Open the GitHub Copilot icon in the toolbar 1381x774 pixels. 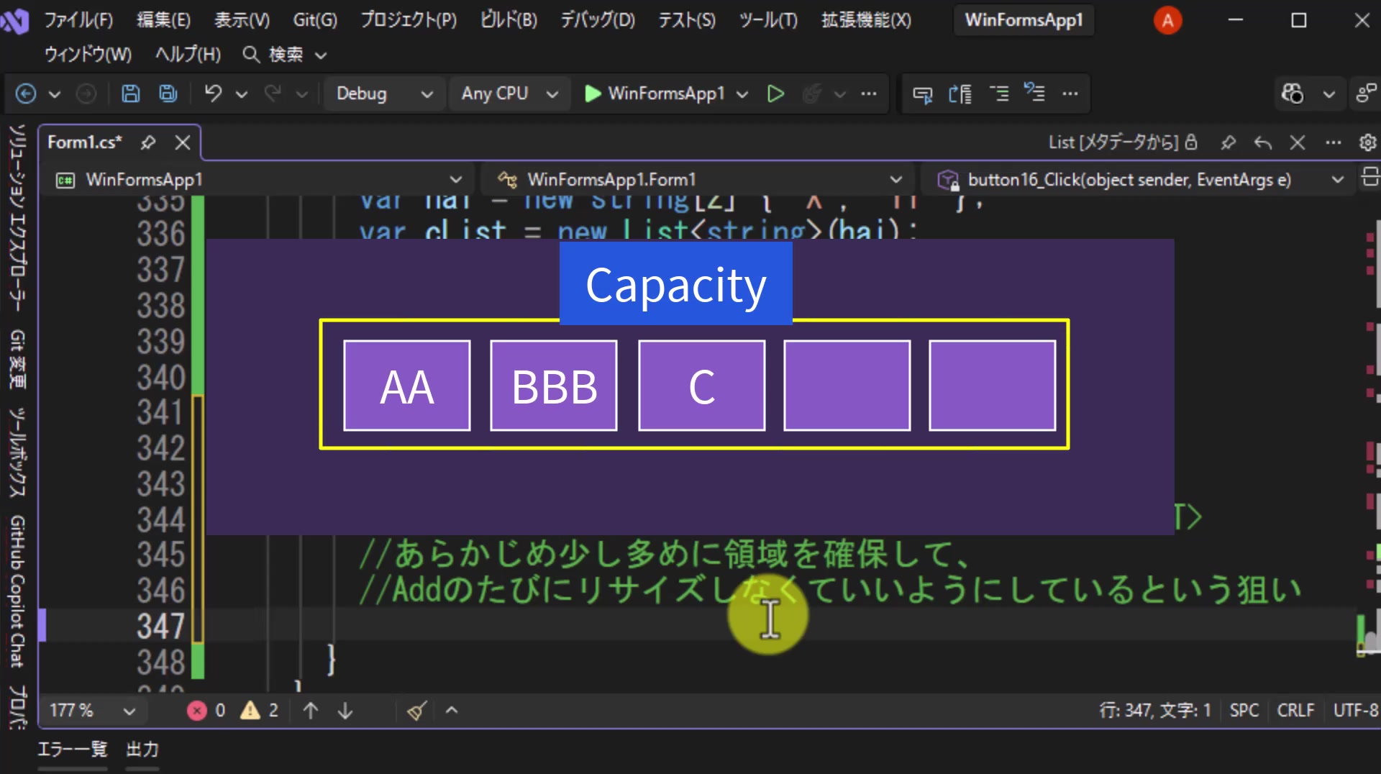tap(1293, 94)
